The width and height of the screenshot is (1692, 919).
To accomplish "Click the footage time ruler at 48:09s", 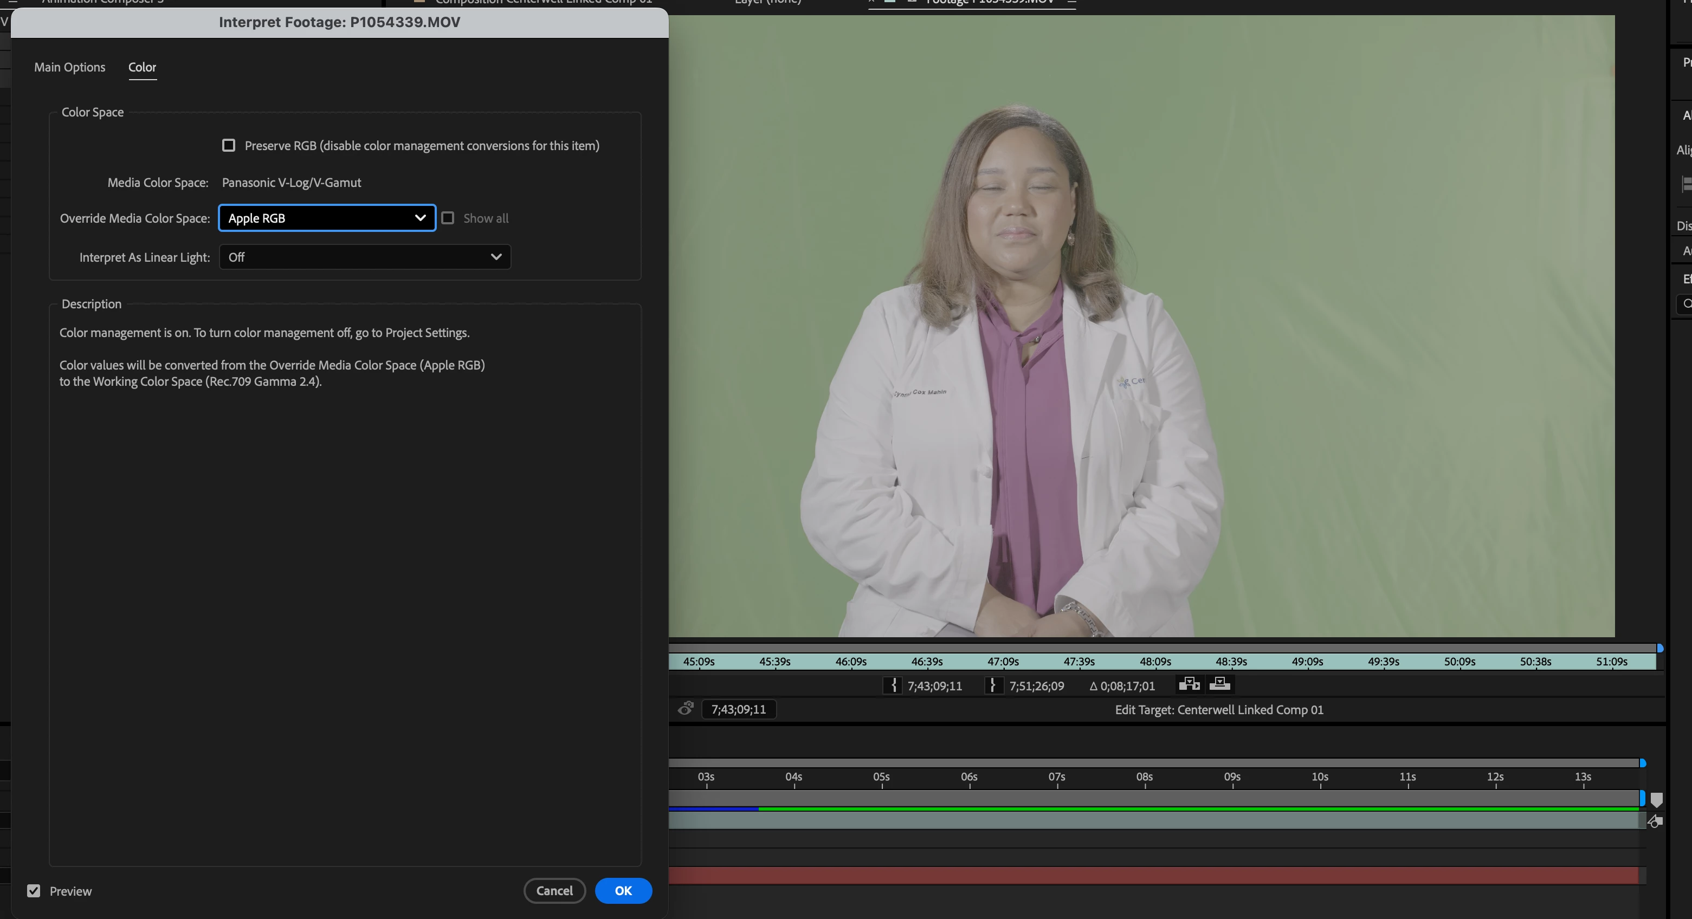I will (1155, 662).
